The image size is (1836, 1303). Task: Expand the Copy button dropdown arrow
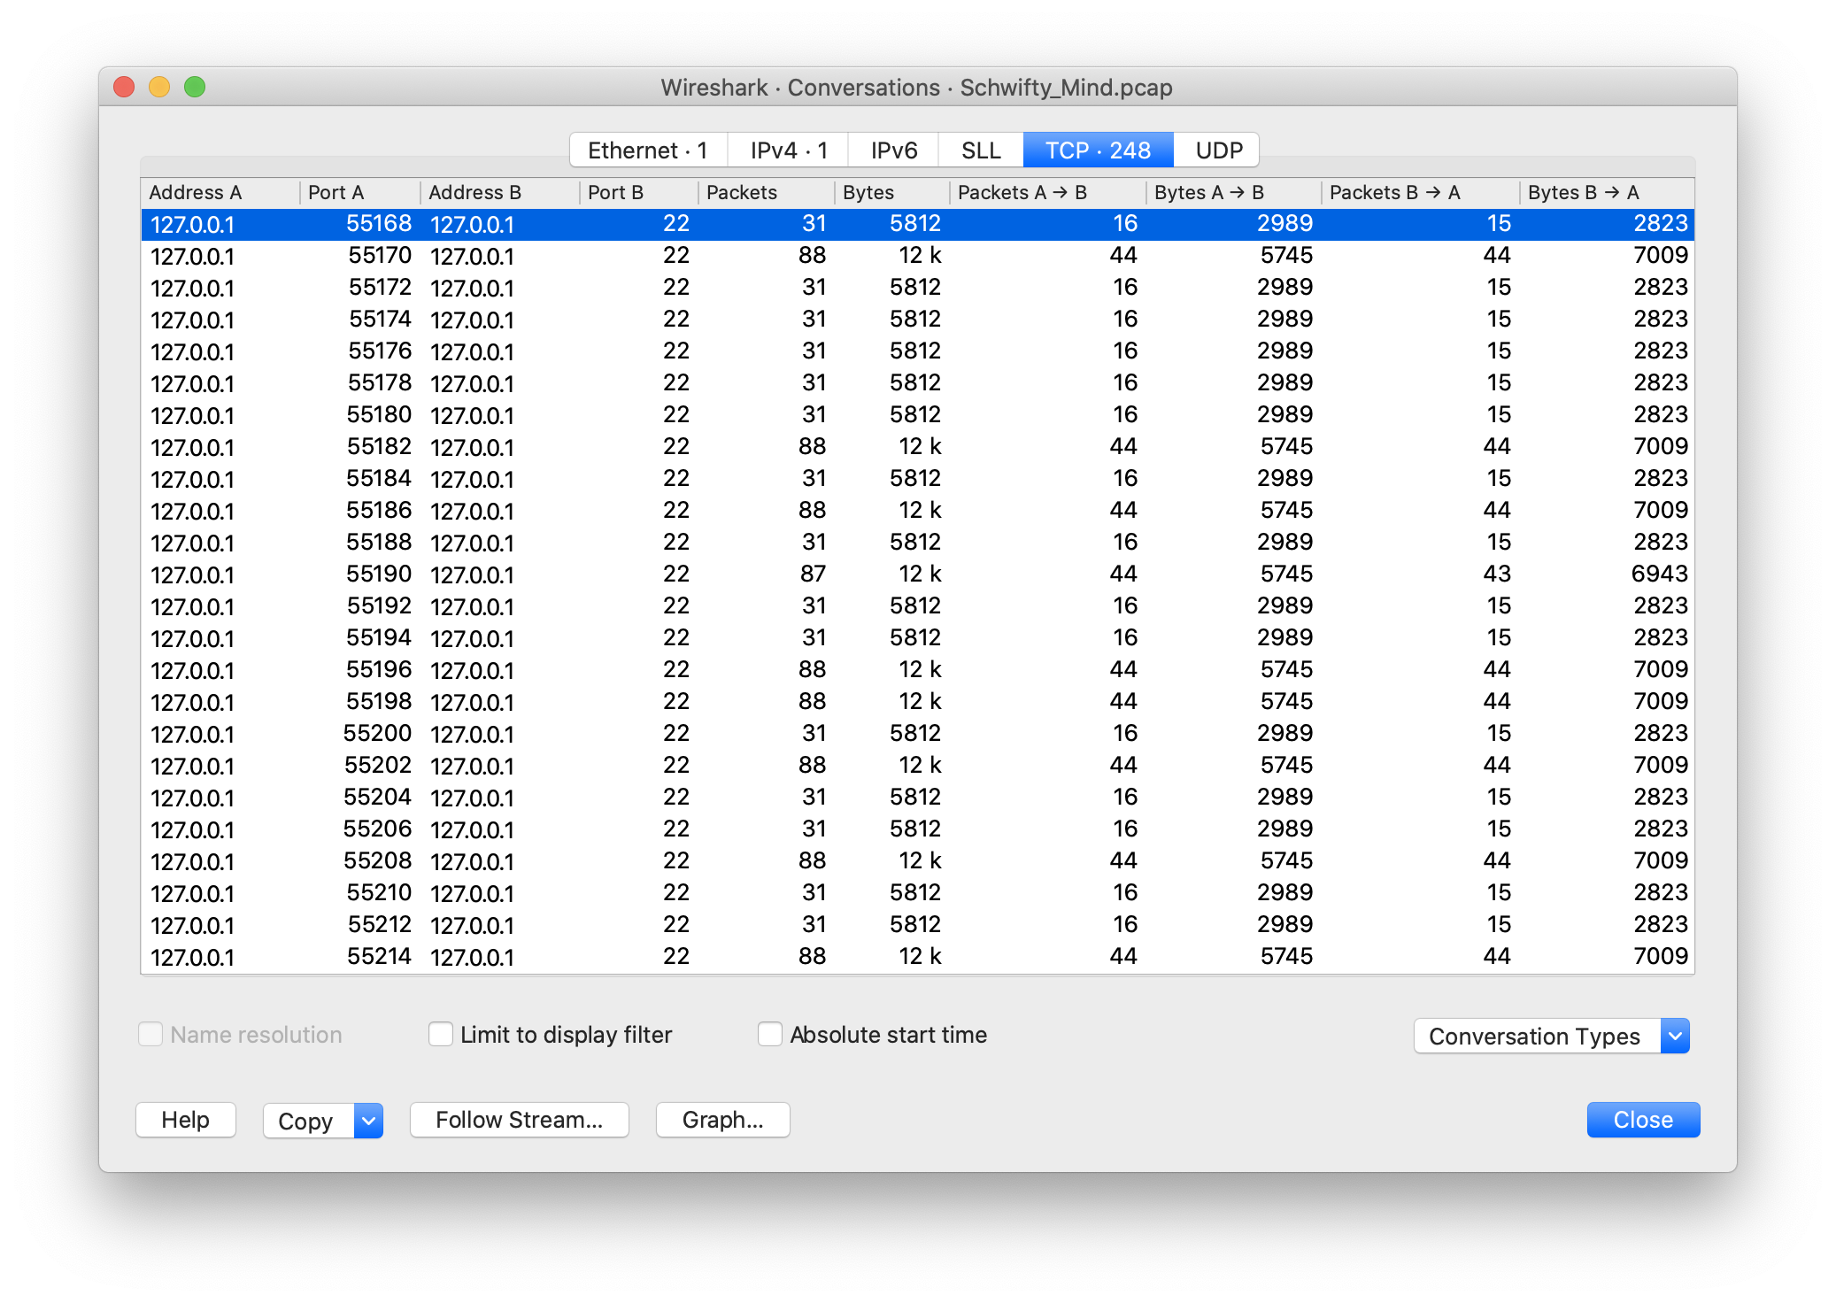coord(368,1121)
